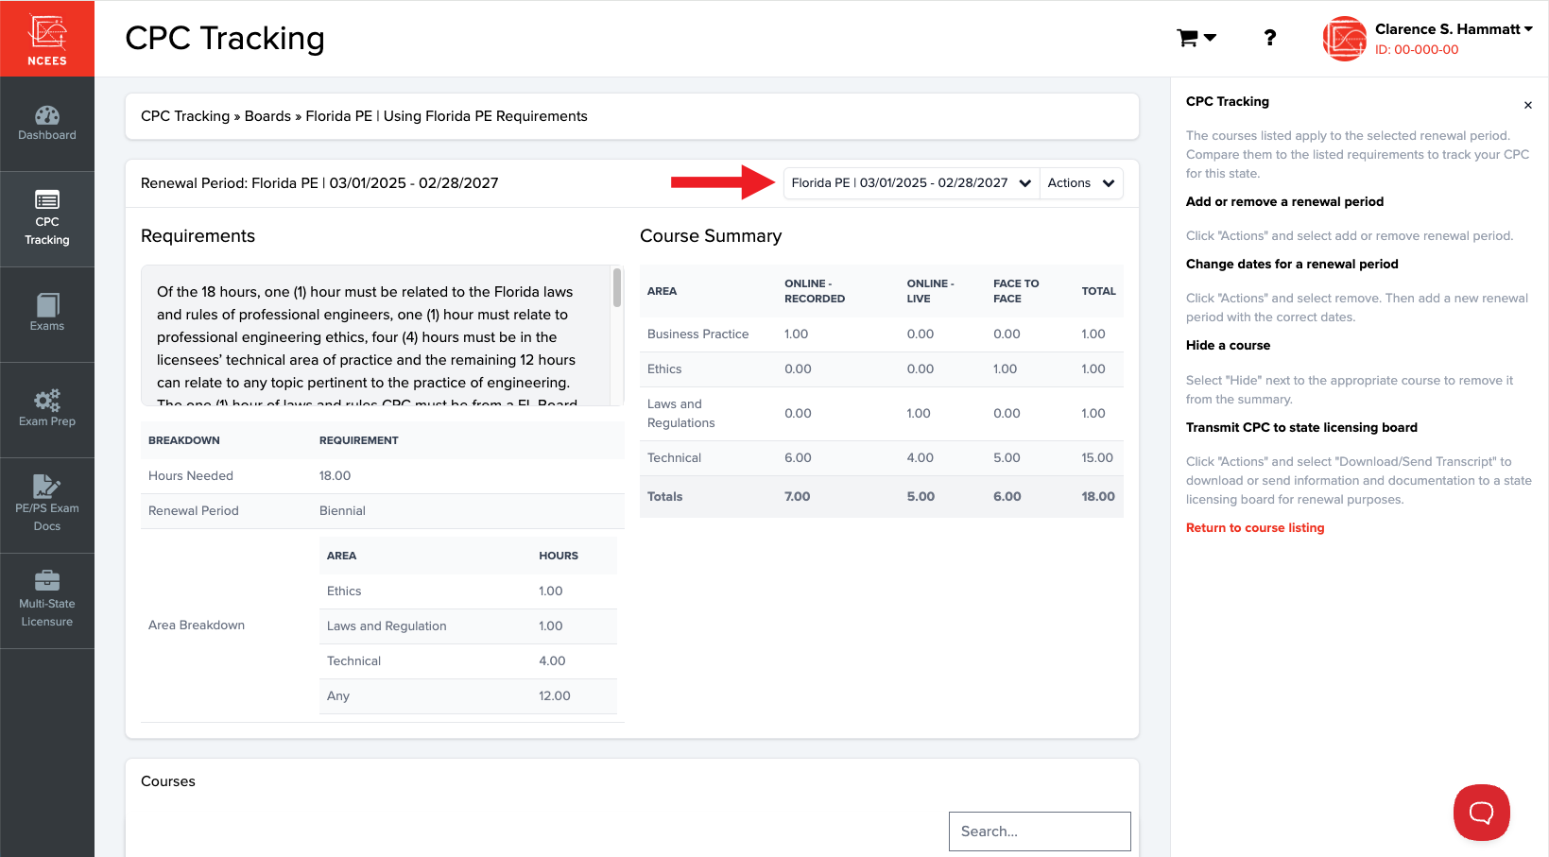Go to Exam Prep in sidebar
Screen dimensions: 1549x857
pos(47,410)
